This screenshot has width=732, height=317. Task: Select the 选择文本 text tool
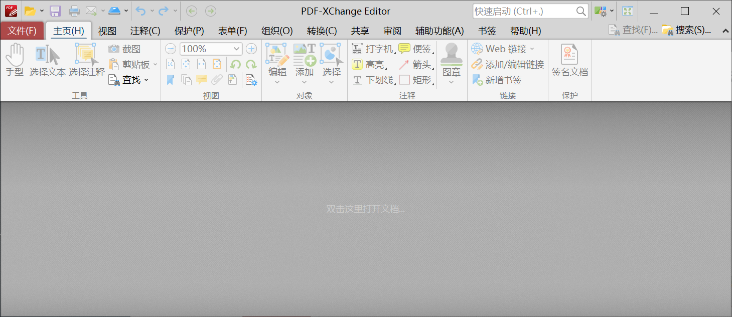point(48,60)
